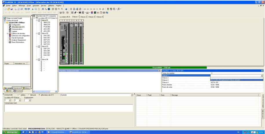Switch to La station d'E/S tab
This screenshot has height=134, width=265.
click(x=65, y=17)
